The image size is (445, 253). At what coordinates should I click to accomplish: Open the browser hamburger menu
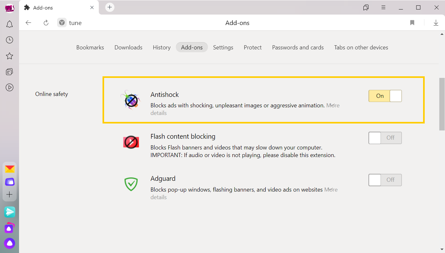coord(383,7)
